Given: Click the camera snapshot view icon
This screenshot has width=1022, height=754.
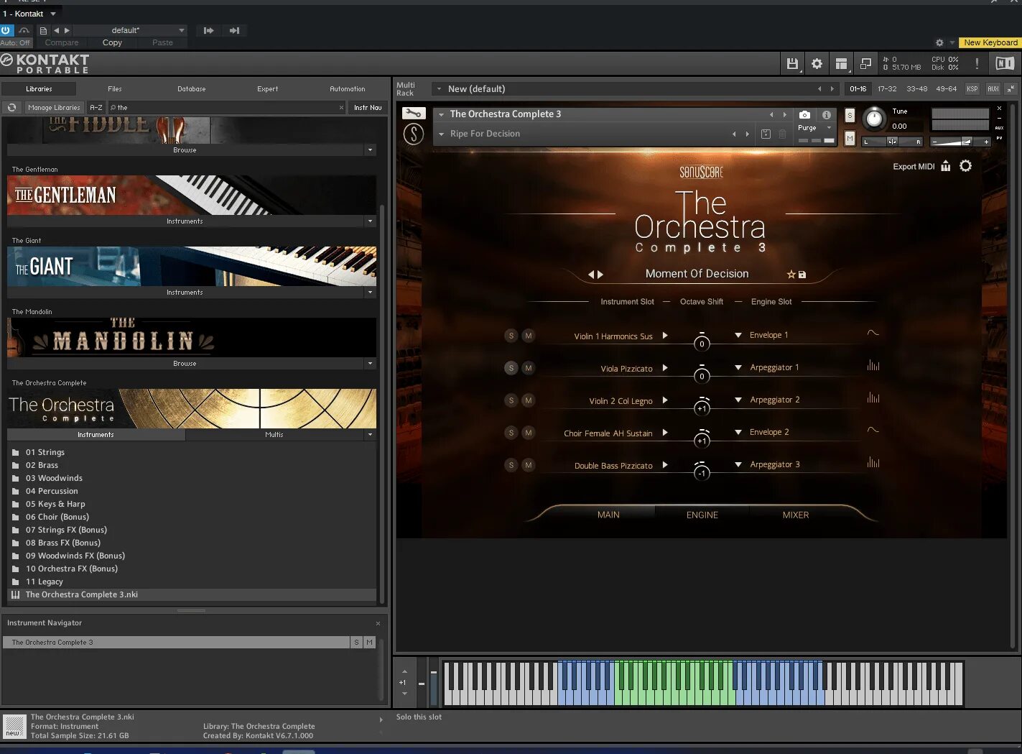Looking at the screenshot, I should pos(804,115).
